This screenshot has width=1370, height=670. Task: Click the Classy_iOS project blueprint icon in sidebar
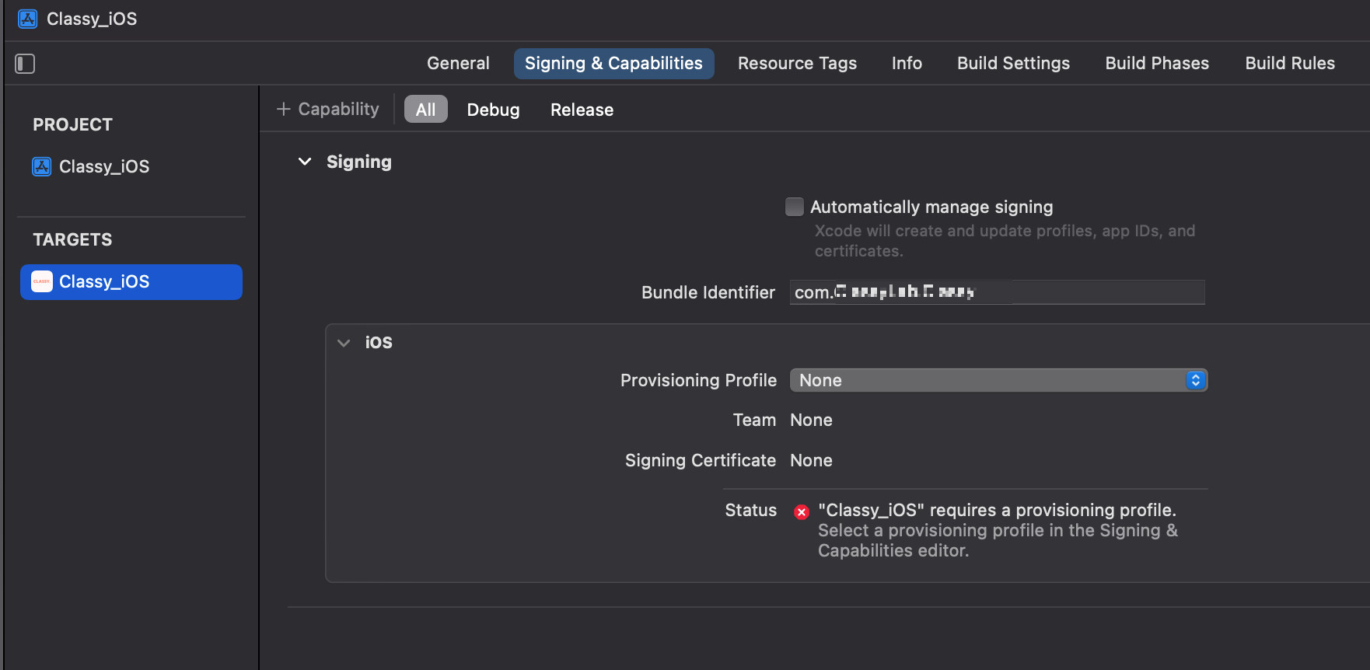(x=42, y=166)
